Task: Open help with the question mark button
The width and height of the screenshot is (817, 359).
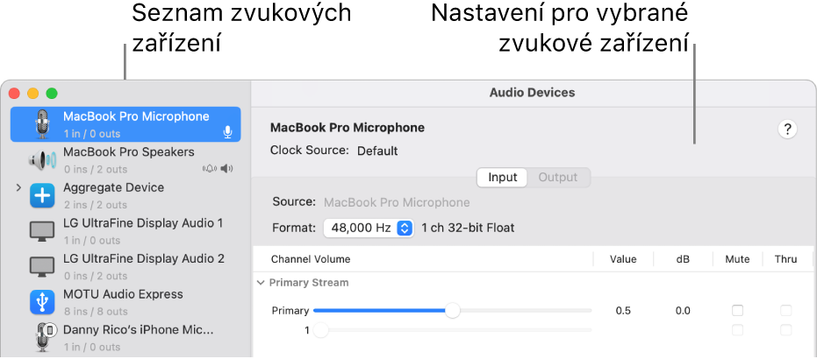Action: 788,130
